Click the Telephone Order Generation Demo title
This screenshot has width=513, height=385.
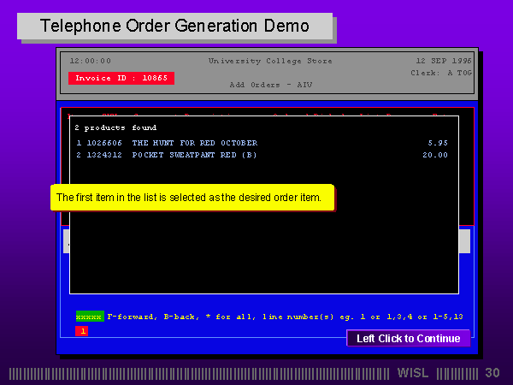click(x=174, y=26)
